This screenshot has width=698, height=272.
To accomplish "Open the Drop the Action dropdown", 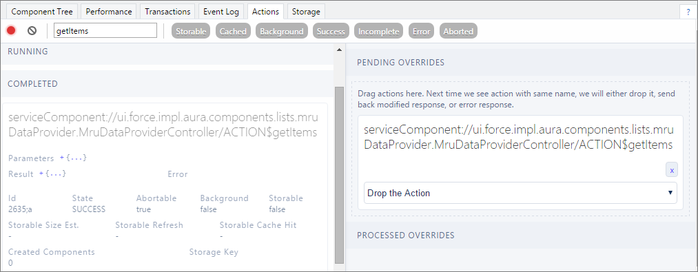I will click(520, 193).
